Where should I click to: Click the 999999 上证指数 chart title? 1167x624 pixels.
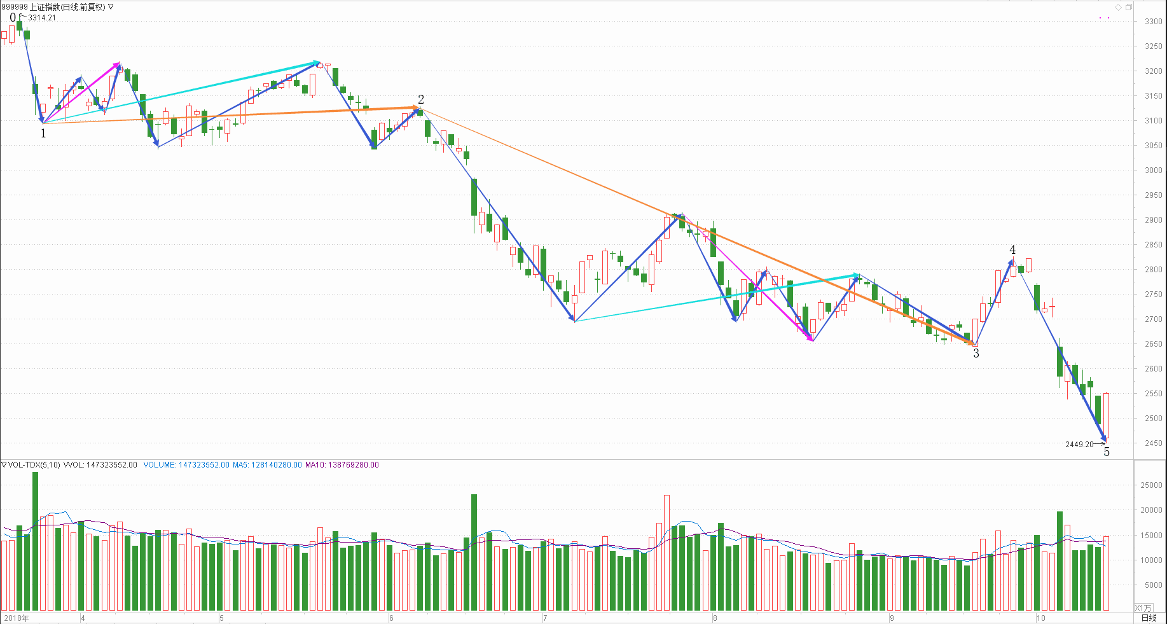tap(53, 7)
